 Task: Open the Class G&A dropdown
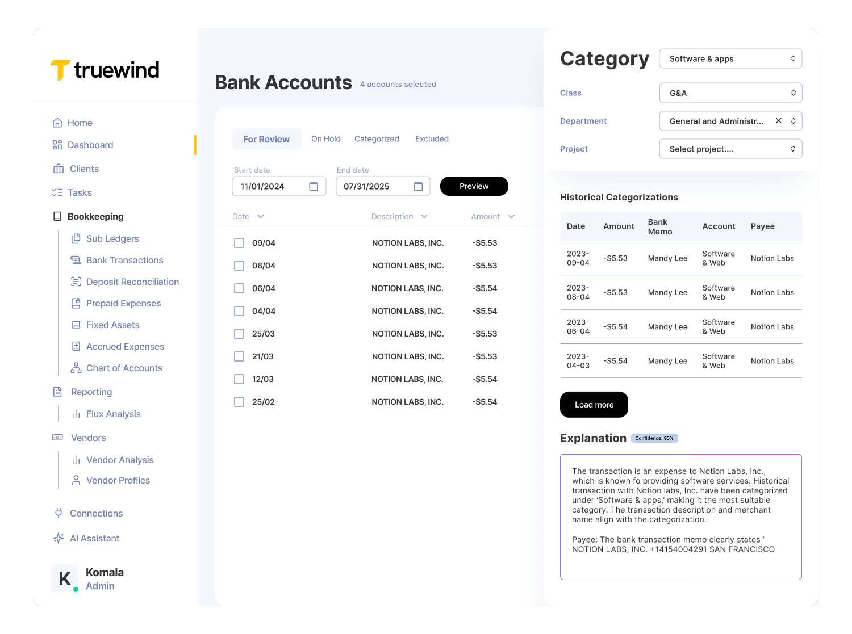pyautogui.click(x=730, y=93)
